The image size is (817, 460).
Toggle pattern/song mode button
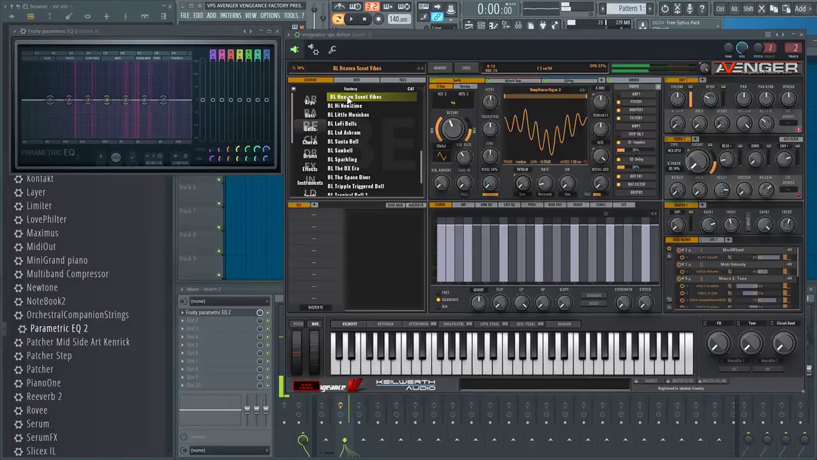pos(338,19)
